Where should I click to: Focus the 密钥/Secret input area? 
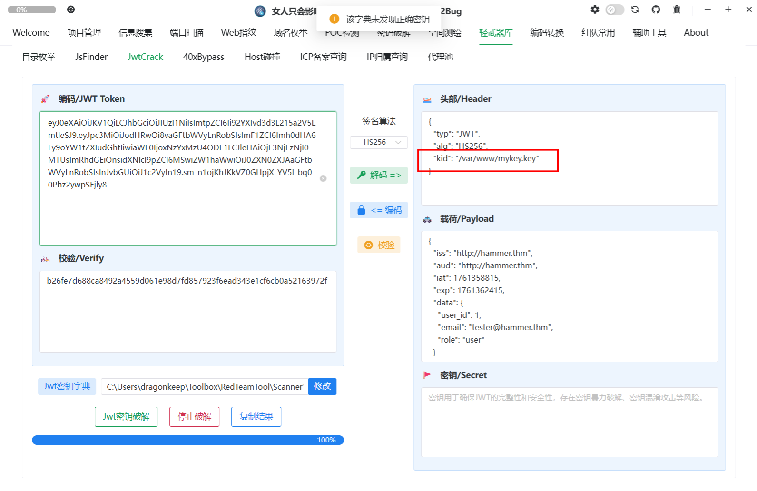pyautogui.click(x=569, y=422)
